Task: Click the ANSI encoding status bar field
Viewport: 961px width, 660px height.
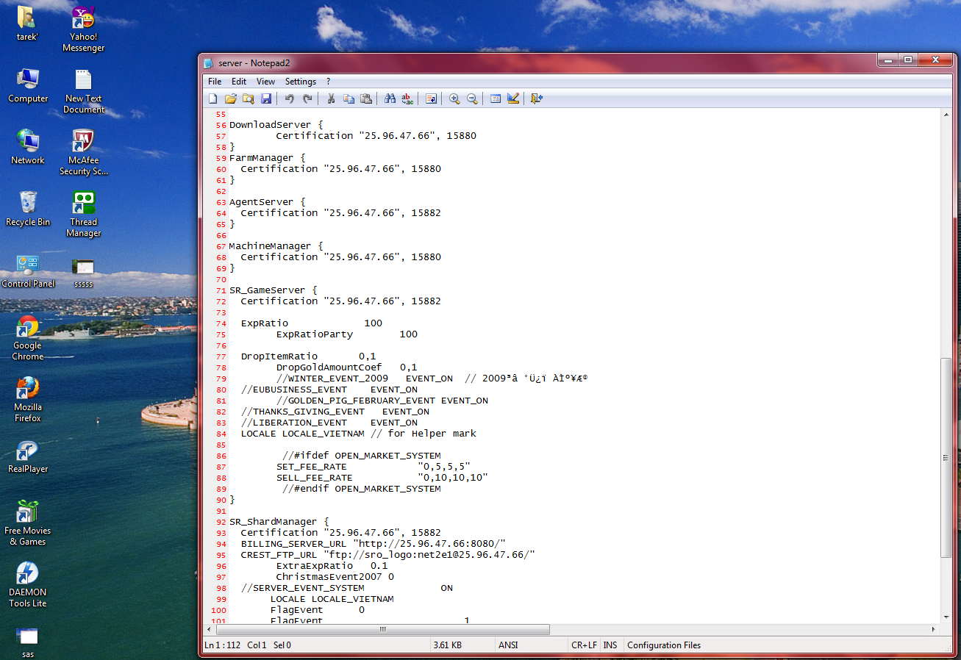Action: click(x=508, y=645)
